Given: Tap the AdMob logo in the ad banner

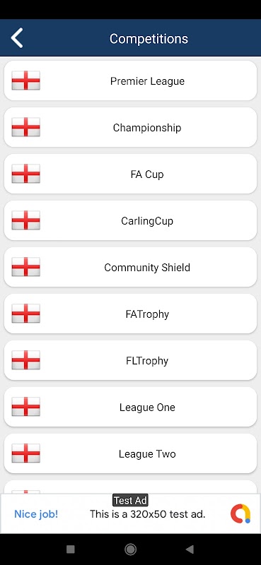Looking at the screenshot, I should (x=240, y=514).
